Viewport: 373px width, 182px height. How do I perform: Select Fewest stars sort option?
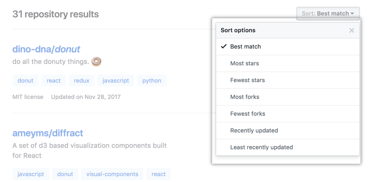tap(288, 80)
